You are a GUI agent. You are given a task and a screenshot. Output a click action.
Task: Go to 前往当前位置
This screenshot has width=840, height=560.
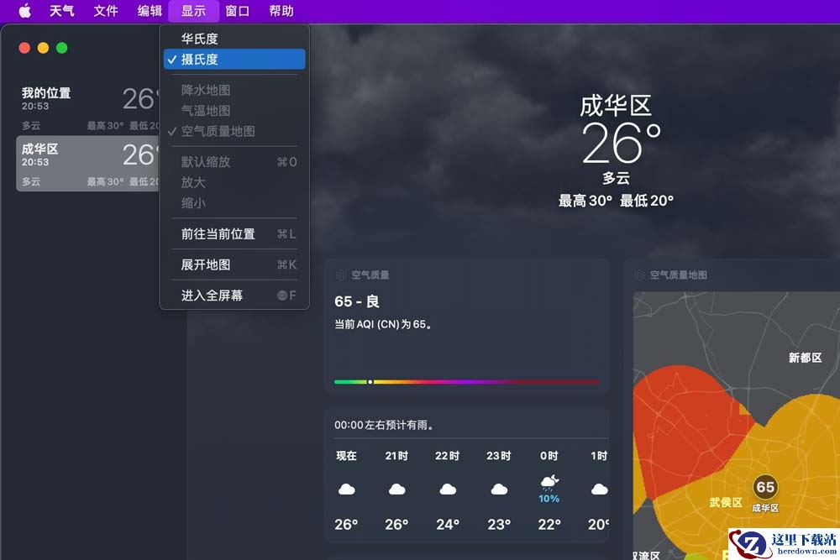click(234, 234)
